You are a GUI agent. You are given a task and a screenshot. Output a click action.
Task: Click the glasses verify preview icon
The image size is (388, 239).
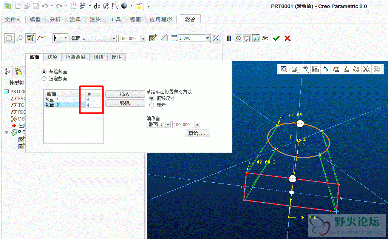click(x=266, y=38)
